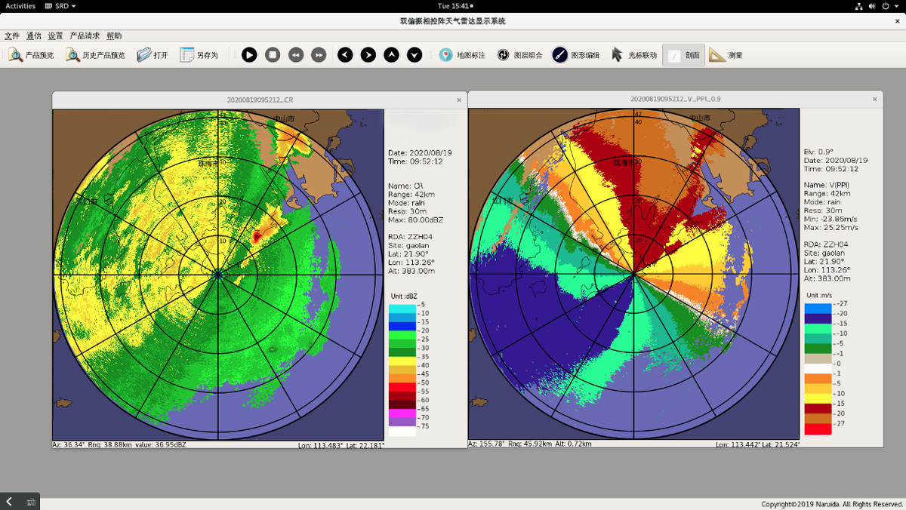Close the 20200819095212_CR radar window
The width and height of the screenshot is (906, 510).
point(459,100)
